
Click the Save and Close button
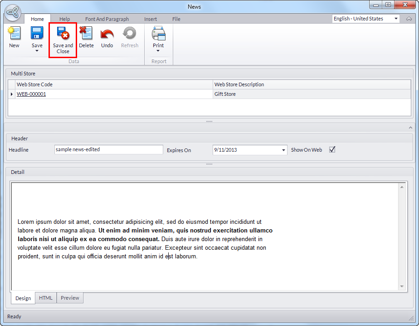pos(63,40)
